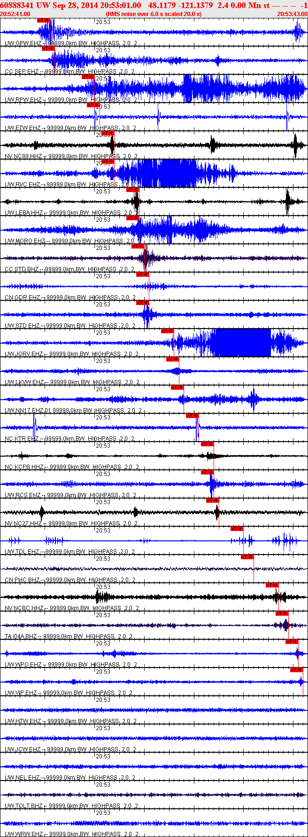The width and height of the screenshot is (308, 837).
Task: Click the UW.WRW.EHZ station label
Action: (23, 834)
